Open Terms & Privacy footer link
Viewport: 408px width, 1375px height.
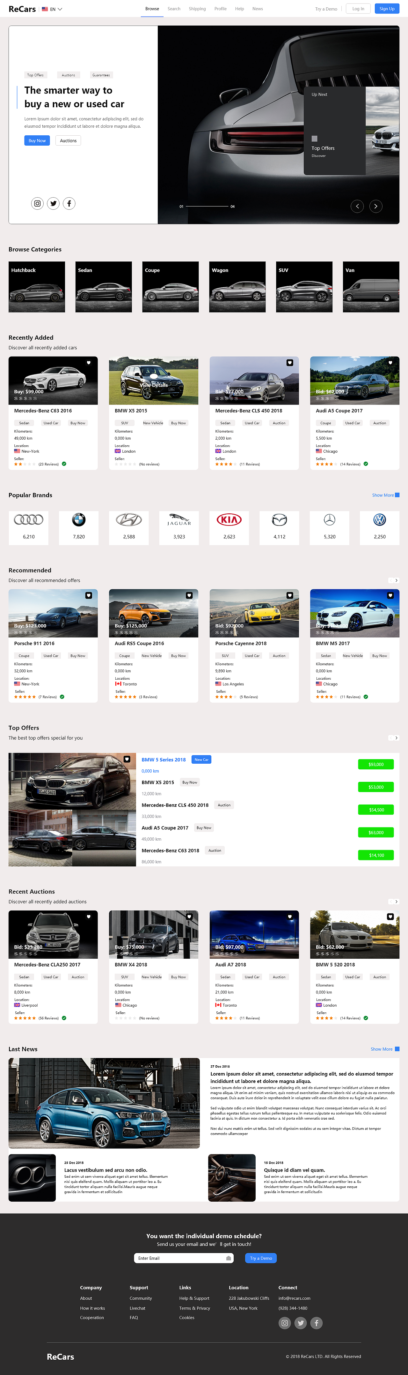coord(195,1308)
